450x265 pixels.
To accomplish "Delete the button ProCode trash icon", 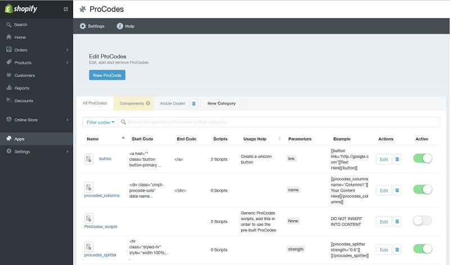I will point(397,159).
